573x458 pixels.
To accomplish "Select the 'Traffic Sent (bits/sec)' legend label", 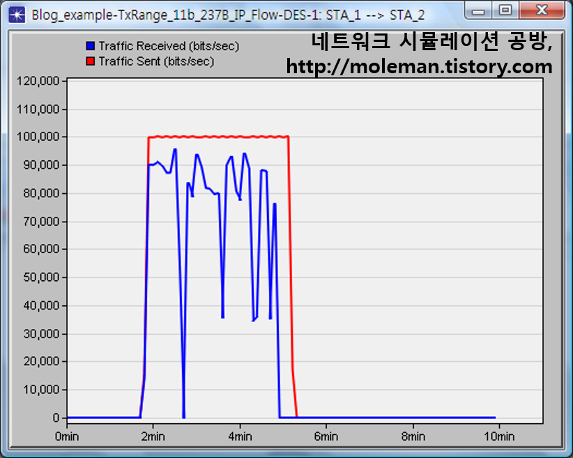I will tap(156, 61).
